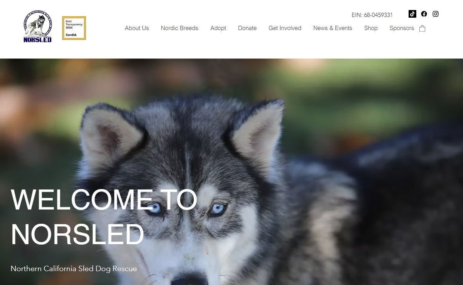The width and height of the screenshot is (463, 285).
Task: Click the EIN: 68-0459331 text
Action: (x=372, y=15)
